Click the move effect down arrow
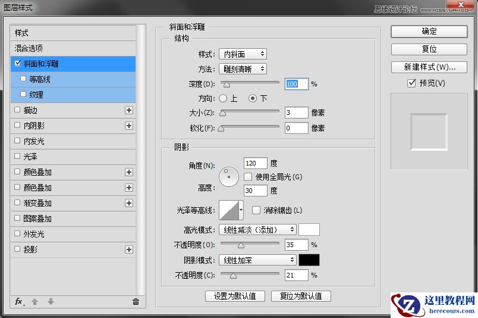478x318 pixels. 51,302
